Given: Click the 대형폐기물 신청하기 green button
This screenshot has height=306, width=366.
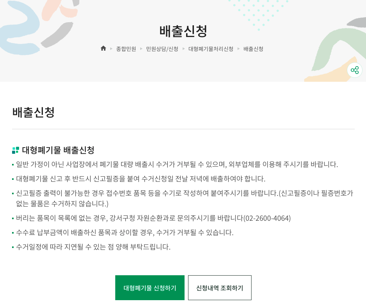Looking at the screenshot, I should point(150,288).
